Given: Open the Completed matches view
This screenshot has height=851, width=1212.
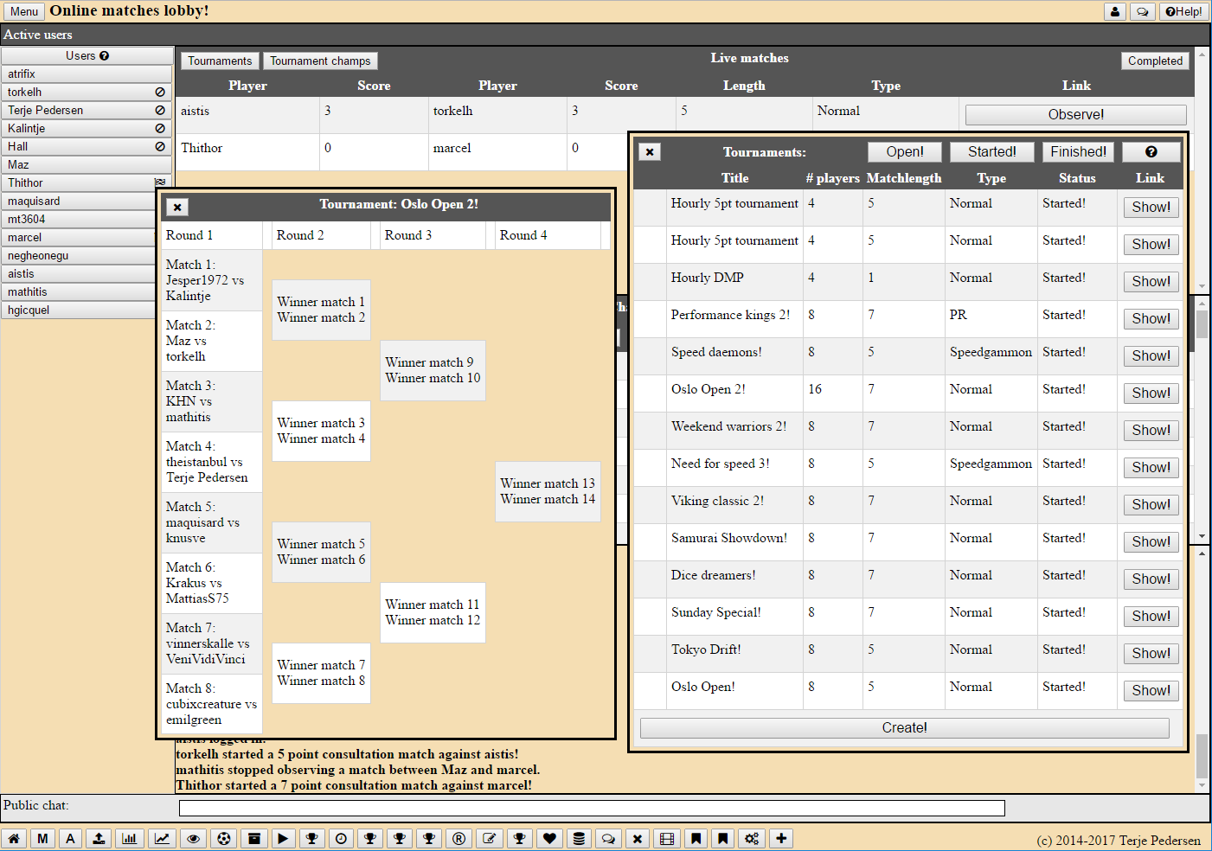Looking at the screenshot, I should [x=1154, y=61].
